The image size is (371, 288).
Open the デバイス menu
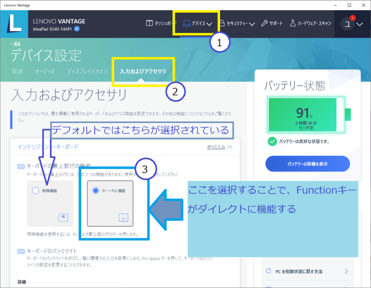[x=197, y=23]
